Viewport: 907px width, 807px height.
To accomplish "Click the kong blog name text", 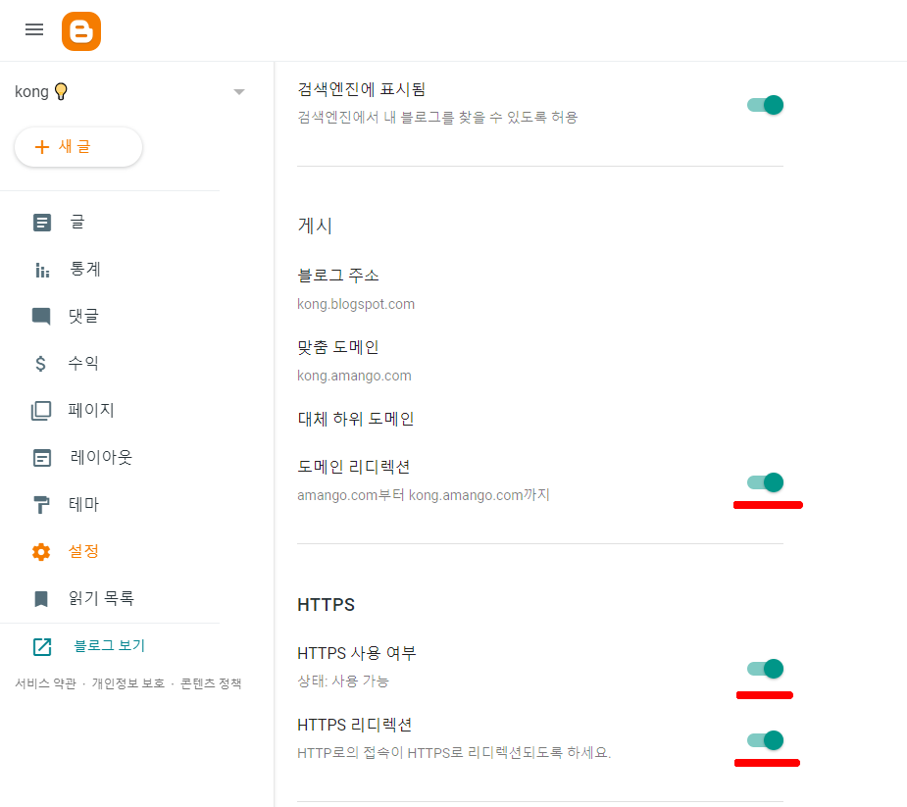I will (31, 92).
